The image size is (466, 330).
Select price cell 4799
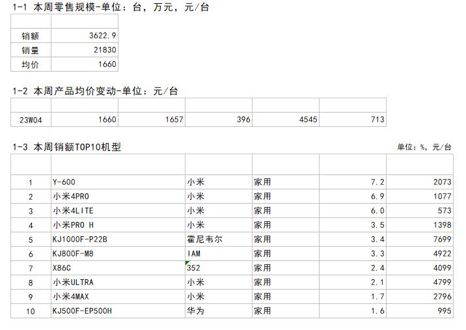420,282
